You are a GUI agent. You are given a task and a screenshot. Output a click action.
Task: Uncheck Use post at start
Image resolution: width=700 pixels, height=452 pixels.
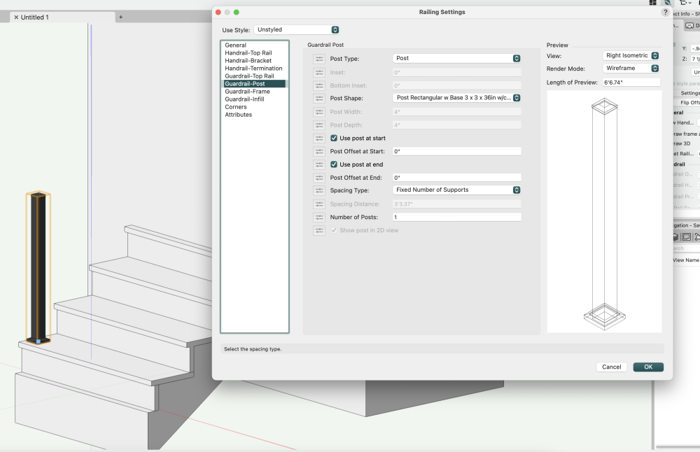click(x=334, y=139)
